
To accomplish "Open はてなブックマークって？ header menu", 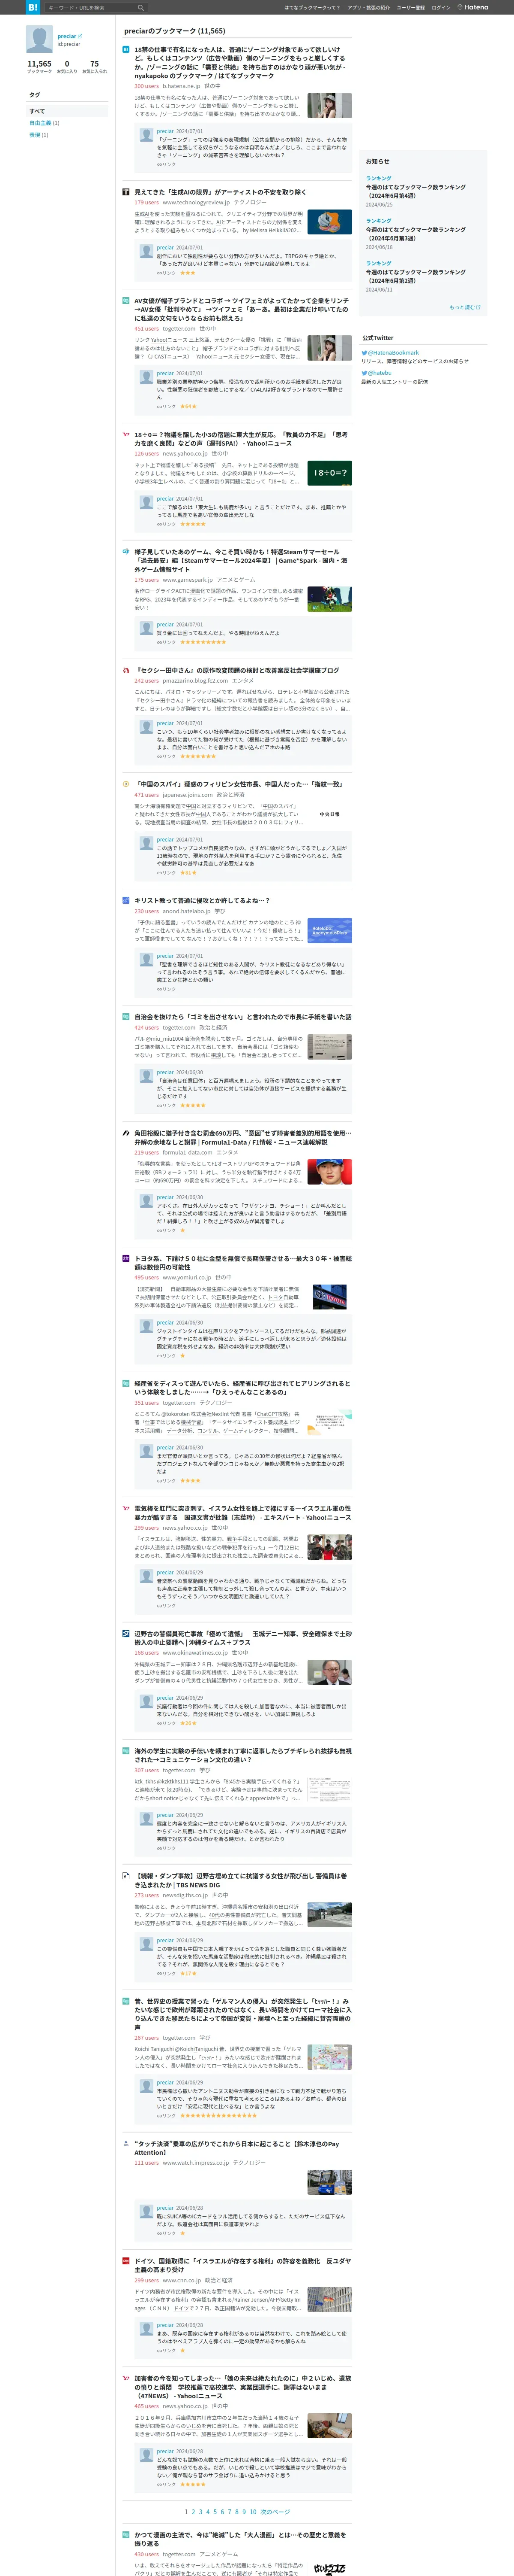I will click(311, 7).
